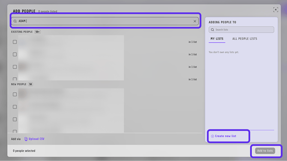Click the Search lists field

(241, 29)
